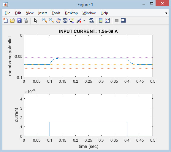This screenshot has width=171, height=152.
Task: Save the figure with floppy icon
Action: click(19, 20)
